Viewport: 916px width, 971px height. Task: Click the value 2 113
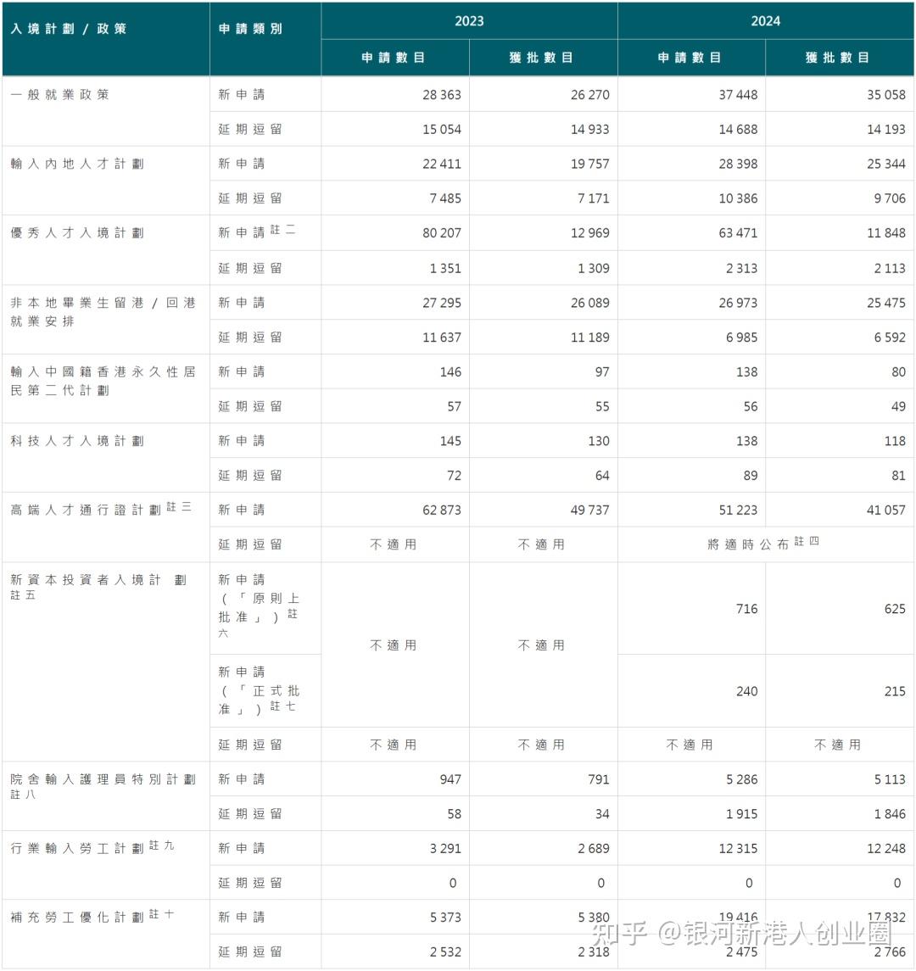point(890,269)
